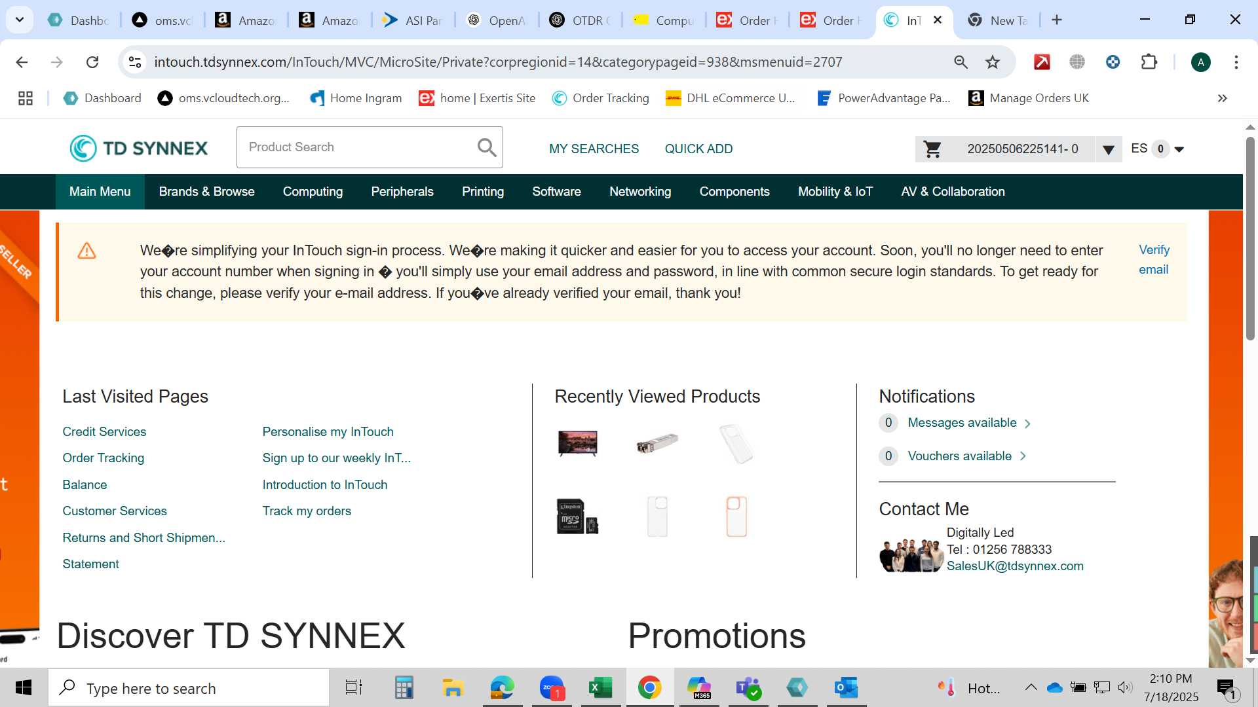Open the Chrome profile avatar A
This screenshot has width=1258, height=707.
(1200, 62)
